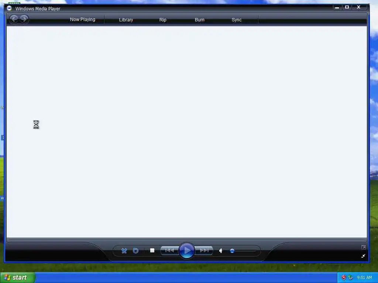Click the seek bar above the controls
The width and height of the screenshot is (378, 283).
[x=186, y=240]
